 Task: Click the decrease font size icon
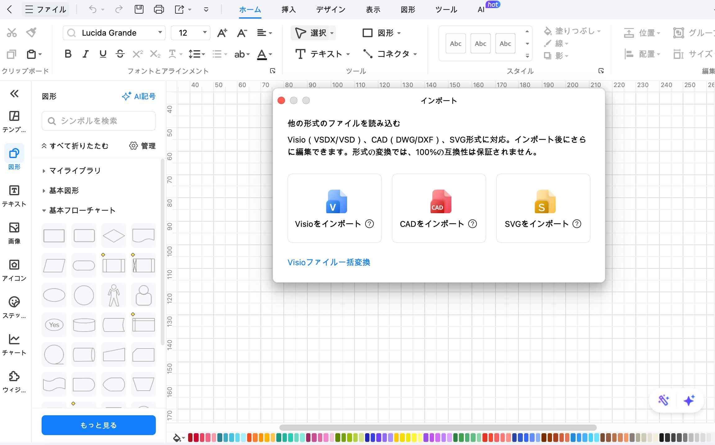coord(242,33)
